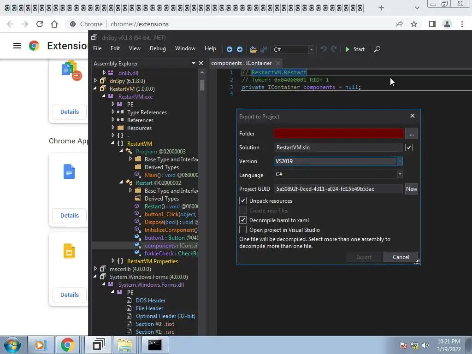Click Windows Start orb

(x=12, y=345)
